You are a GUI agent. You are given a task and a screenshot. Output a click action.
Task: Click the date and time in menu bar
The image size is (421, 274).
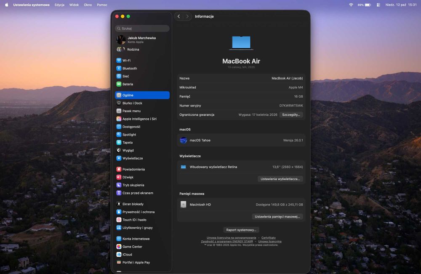pos(401,5)
